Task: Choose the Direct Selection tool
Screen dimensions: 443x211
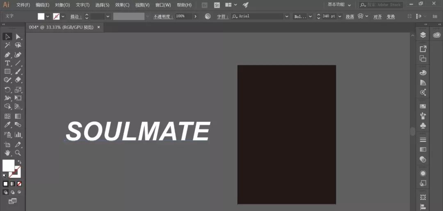Action: [18, 36]
